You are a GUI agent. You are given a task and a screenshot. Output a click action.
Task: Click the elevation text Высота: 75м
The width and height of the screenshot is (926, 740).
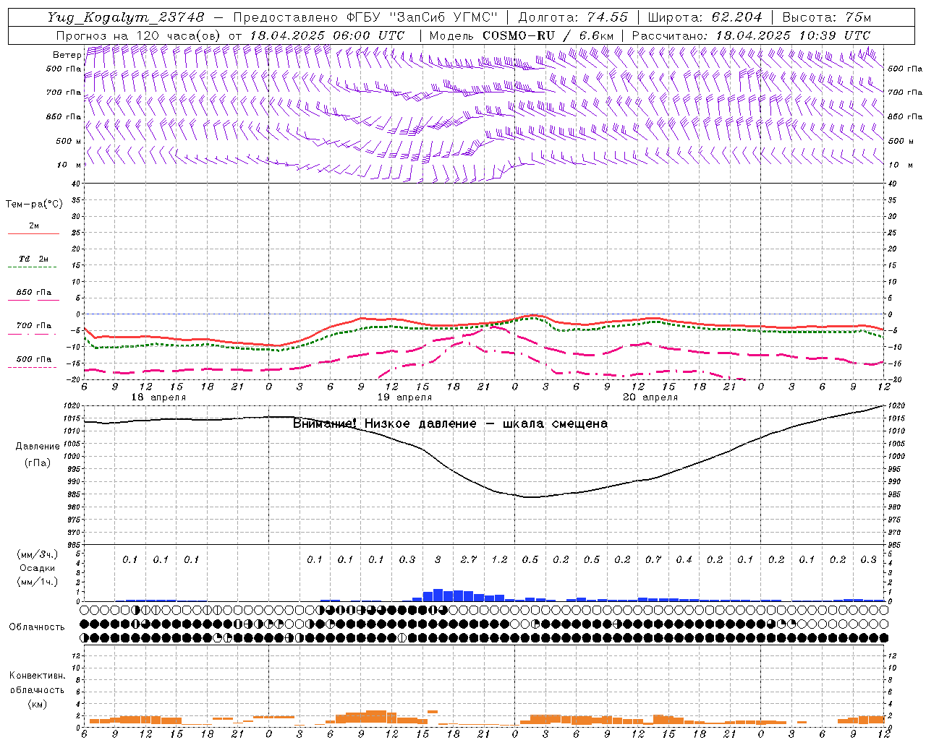pos(827,17)
